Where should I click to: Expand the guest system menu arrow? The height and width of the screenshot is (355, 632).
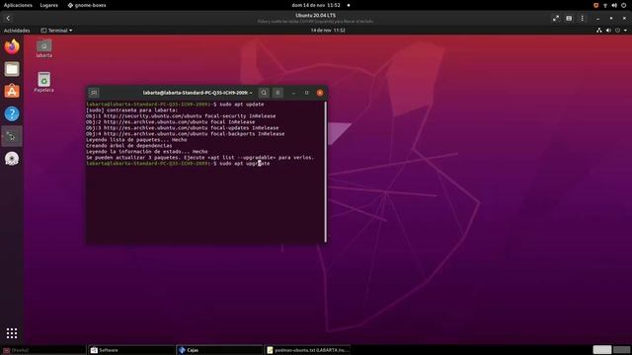point(625,31)
